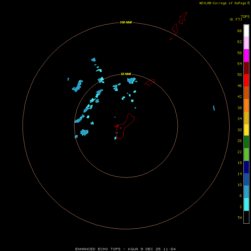Image resolution: width=251 pixels, height=251 pixels.
Task: Click the 11:04 timestamp
Action: point(170,249)
